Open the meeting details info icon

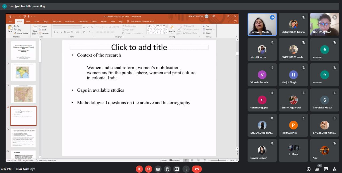(x=309, y=169)
